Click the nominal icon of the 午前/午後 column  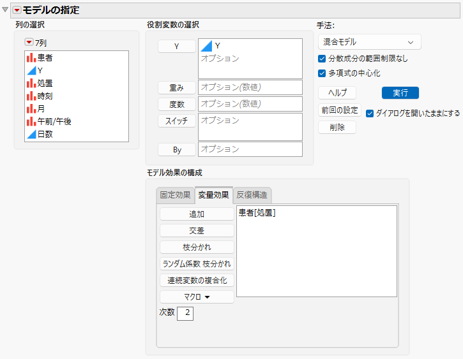31,121
